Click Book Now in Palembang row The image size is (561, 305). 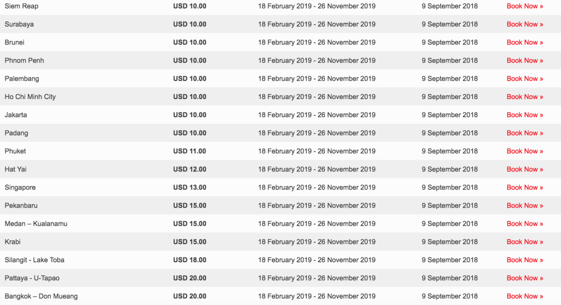pyautogui.click(x=524, y=78)
